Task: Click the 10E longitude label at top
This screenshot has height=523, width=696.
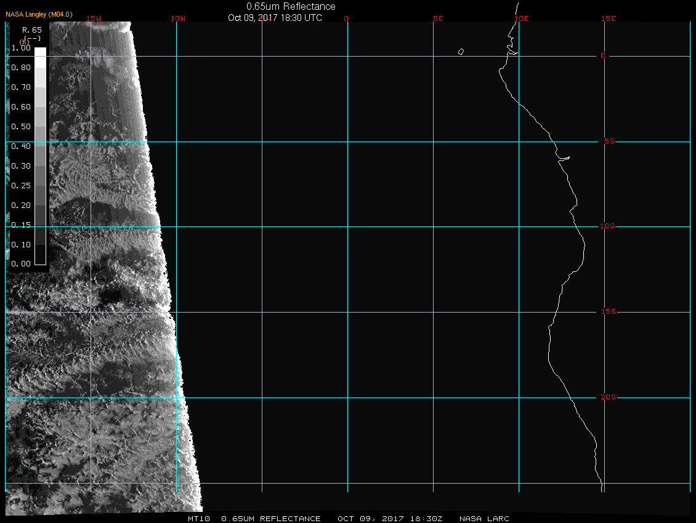Action: (x=521, y=18)
